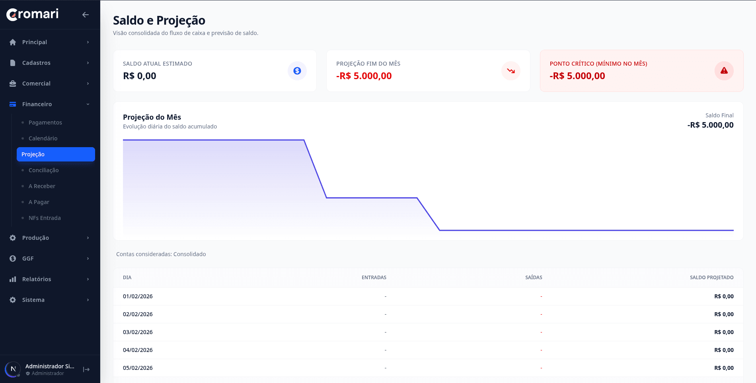The image size is (756, 383).
Task: Open NFs Entrada in the sidebar
Action: pyautogui.click(x=45, y=218)
